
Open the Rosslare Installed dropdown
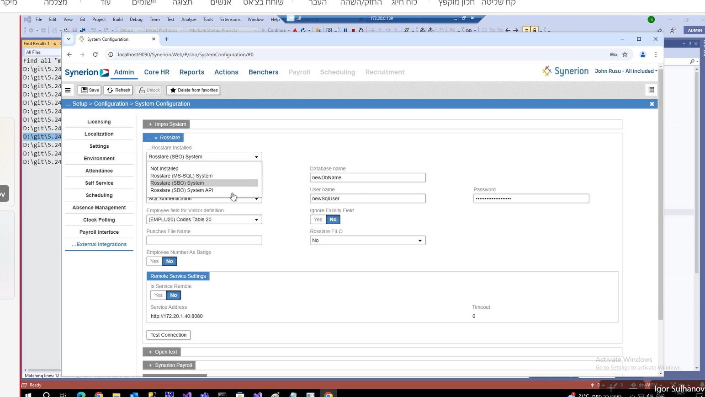(204, 156)
